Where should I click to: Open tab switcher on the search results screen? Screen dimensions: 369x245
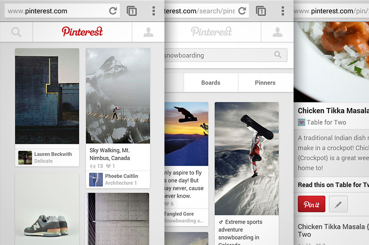(261, 11)
